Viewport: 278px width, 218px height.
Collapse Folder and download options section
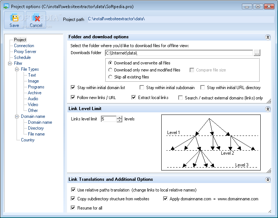coord(268,37)
